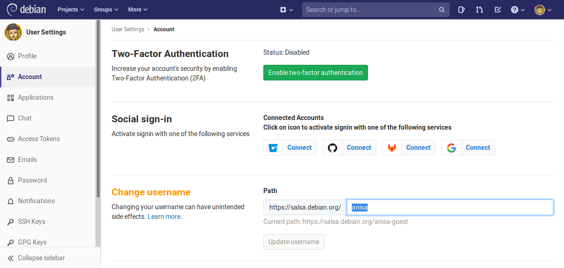This screenshot has width=564, height=268.
Task: Click the Bitbucket icon under Social sign-in
Action: (x=273, y=148)
